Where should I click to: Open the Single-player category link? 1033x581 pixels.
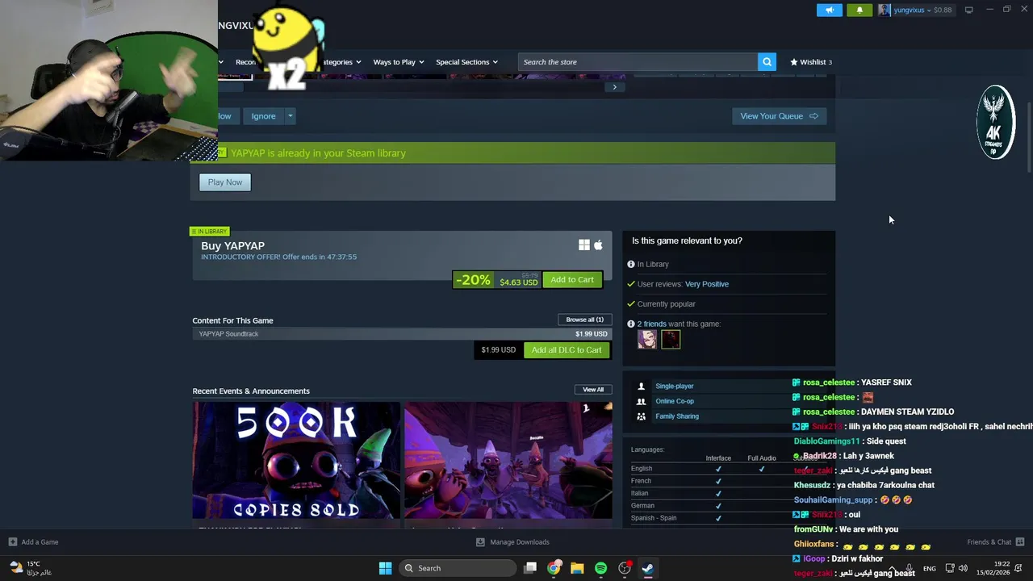674,387
